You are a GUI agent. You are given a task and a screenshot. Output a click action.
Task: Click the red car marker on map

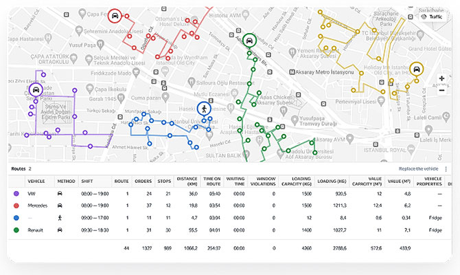(115, 14)
